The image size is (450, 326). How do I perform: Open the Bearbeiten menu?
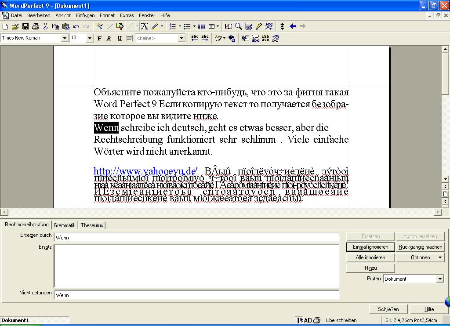pyautogui.click(x=39, y=15)
